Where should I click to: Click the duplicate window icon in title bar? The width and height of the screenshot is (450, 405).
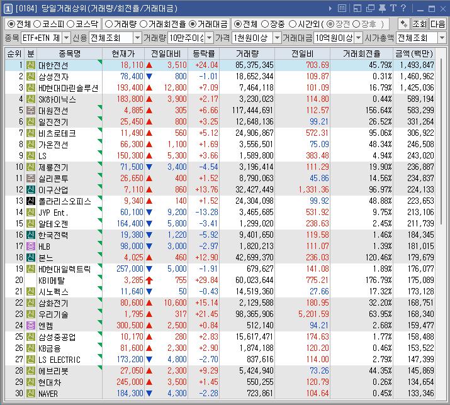pos(370,8)
